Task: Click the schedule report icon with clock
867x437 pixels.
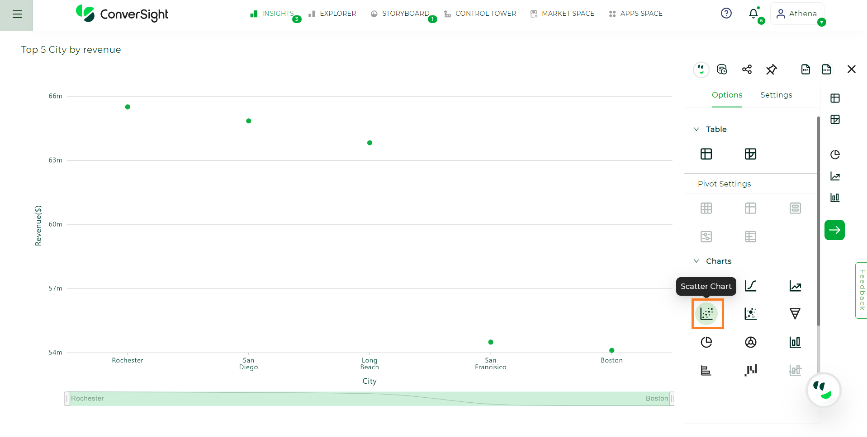Action: pyautogui.click(x=722, y=70)
